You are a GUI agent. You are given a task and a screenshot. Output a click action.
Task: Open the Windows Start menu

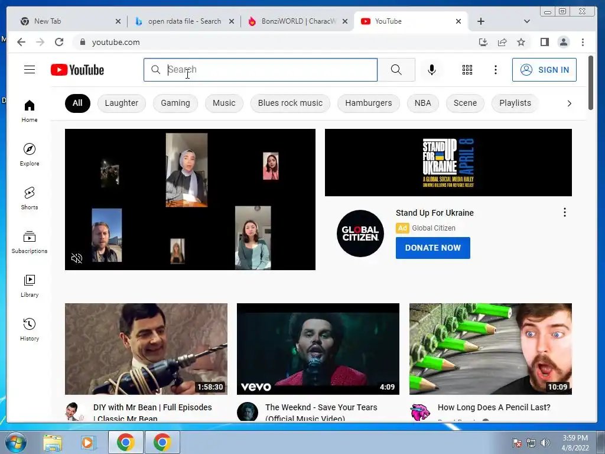coord(15,442)
